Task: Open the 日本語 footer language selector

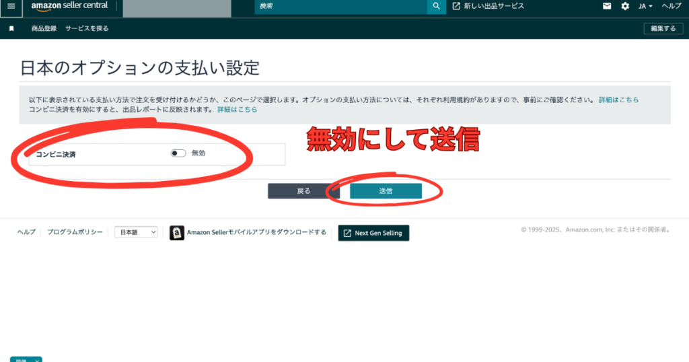Action: 136,232
